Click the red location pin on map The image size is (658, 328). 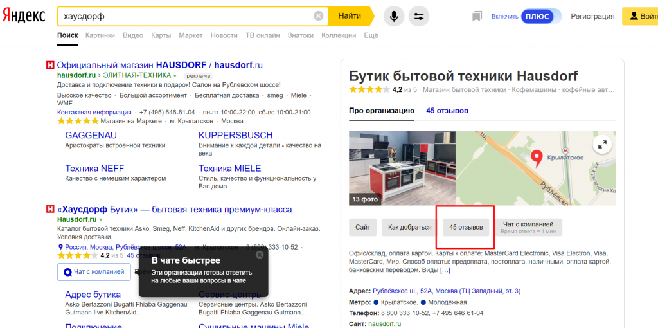pos(536,157)
